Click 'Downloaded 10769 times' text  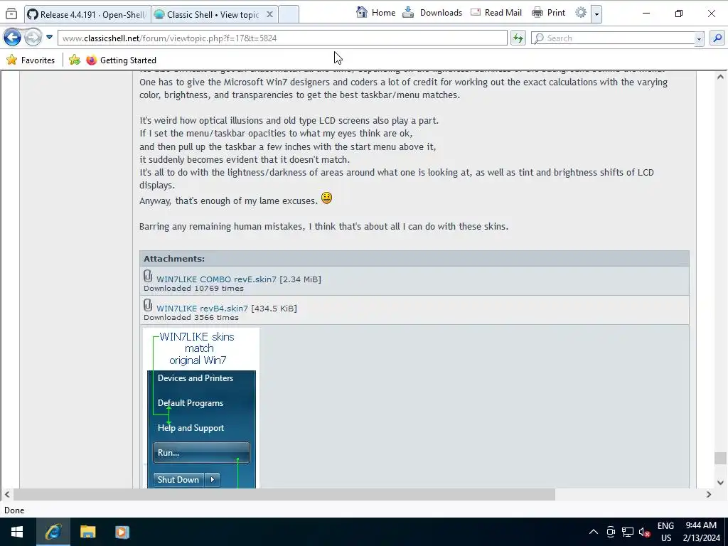click(193, 289)
